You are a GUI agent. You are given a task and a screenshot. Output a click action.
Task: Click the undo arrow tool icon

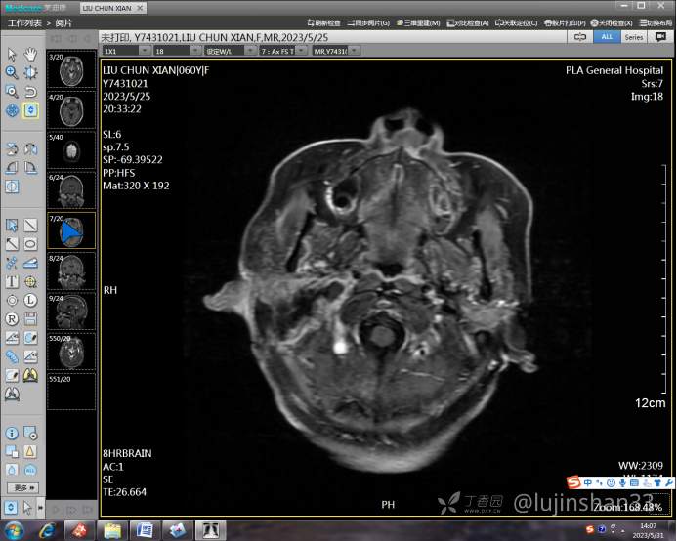31,91
